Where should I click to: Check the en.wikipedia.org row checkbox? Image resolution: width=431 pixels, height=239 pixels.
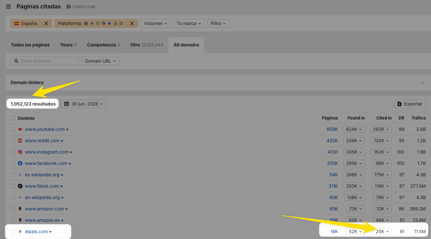[13, 197]
